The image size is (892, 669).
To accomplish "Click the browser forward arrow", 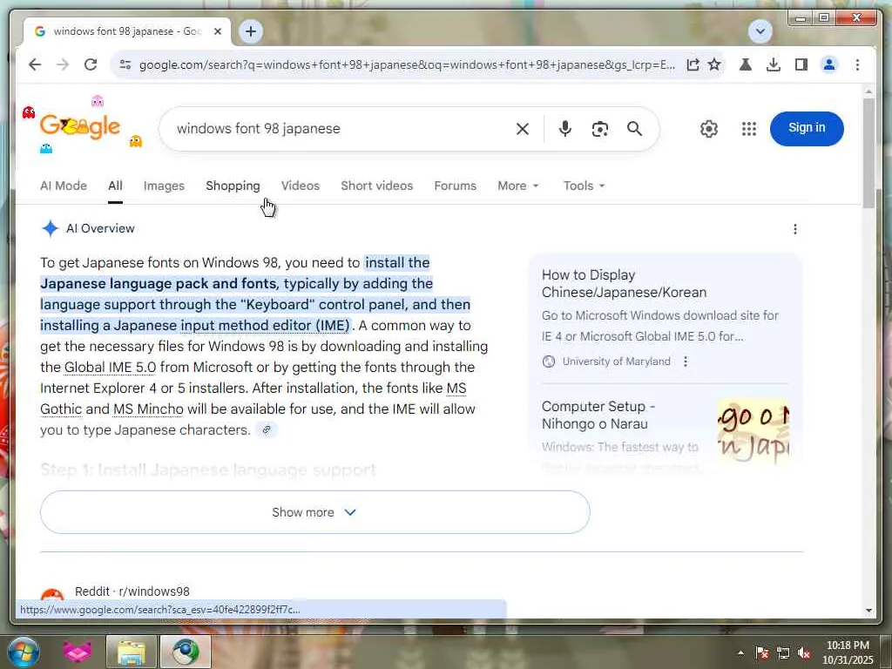I will point(63,64).
